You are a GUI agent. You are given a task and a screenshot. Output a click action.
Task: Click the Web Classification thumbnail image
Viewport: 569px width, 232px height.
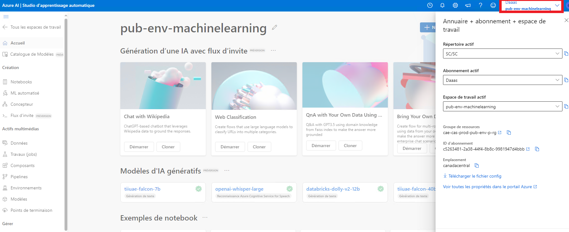pyautogui.click(x=254, y=86)
